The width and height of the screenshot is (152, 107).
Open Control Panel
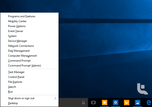pyautogui.click(x=16, y=77)
